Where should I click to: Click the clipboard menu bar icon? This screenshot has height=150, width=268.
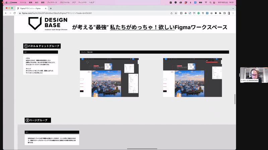point(171,2)
